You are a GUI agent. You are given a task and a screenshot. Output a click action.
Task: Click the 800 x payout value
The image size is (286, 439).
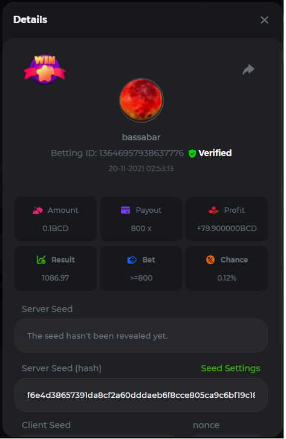tap(141, 228)
